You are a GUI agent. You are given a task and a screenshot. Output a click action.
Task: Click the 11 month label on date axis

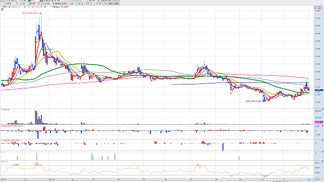click(285, 179)
